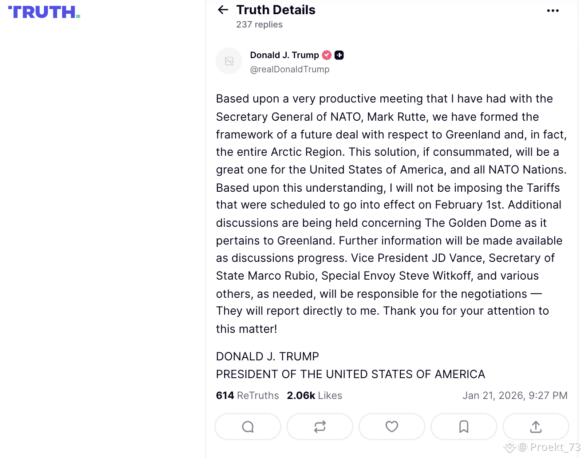The image size is (584, 458).
Task: Like the post with the heart button
Action: pos(391,426)
